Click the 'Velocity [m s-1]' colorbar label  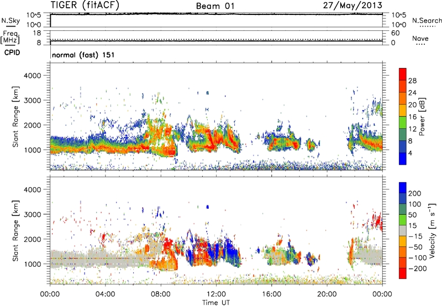coord(432,230)
